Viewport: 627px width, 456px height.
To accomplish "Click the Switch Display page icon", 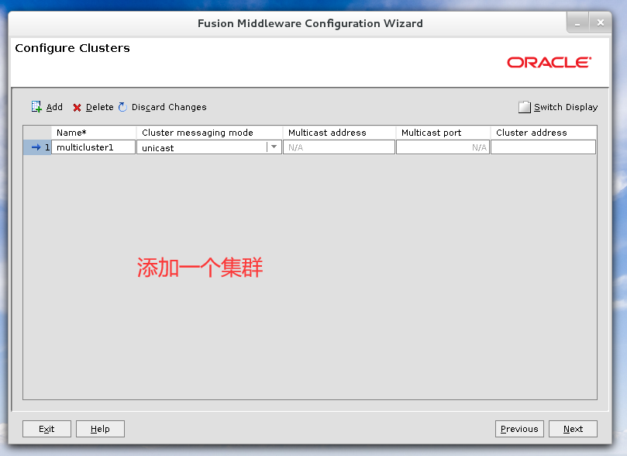I will [x=524, y=107].
